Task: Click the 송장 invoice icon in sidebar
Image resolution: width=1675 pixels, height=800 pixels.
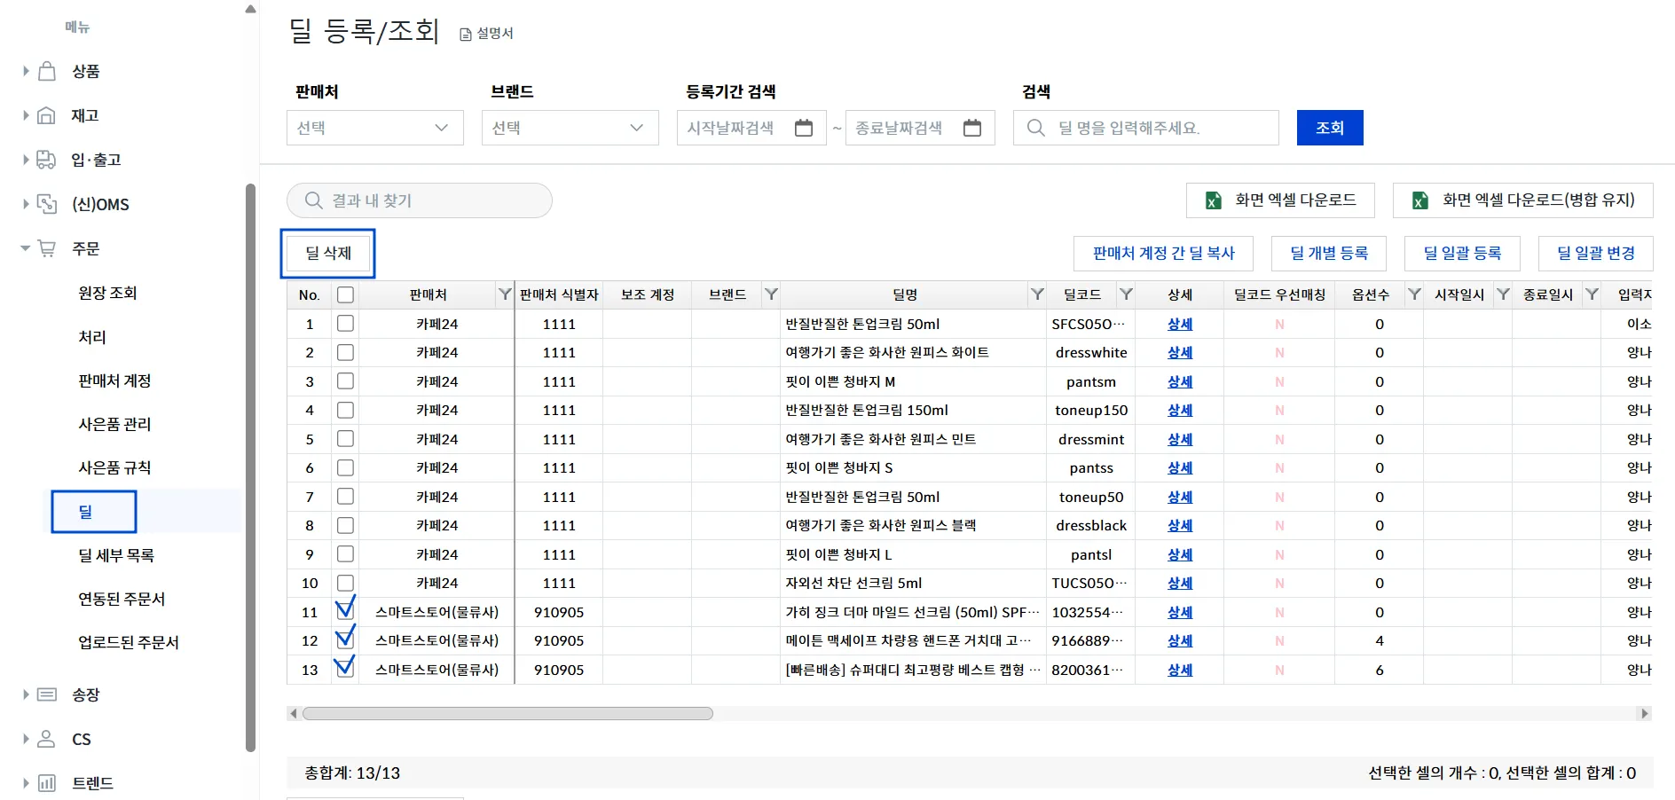Action: (x=47, y=694)
